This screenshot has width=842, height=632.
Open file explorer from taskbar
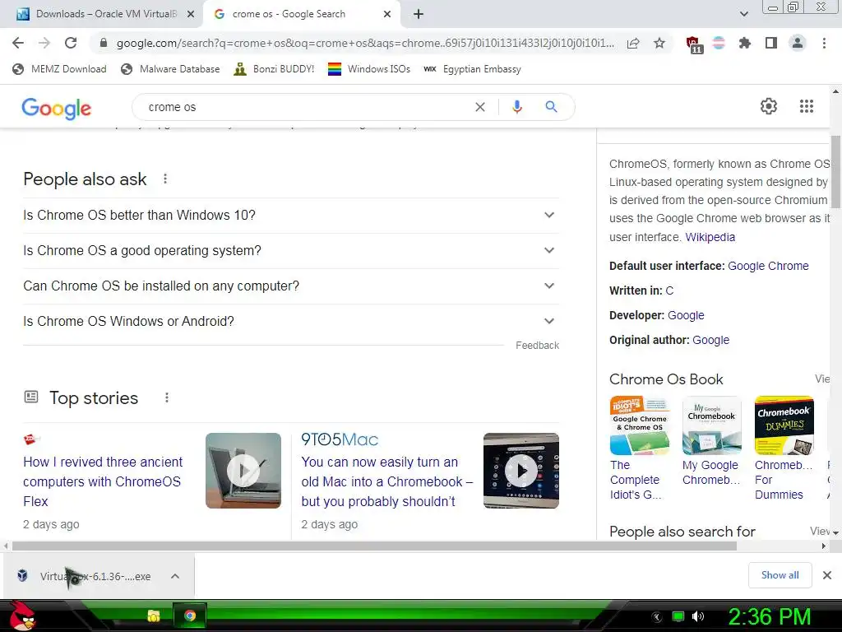154,616
